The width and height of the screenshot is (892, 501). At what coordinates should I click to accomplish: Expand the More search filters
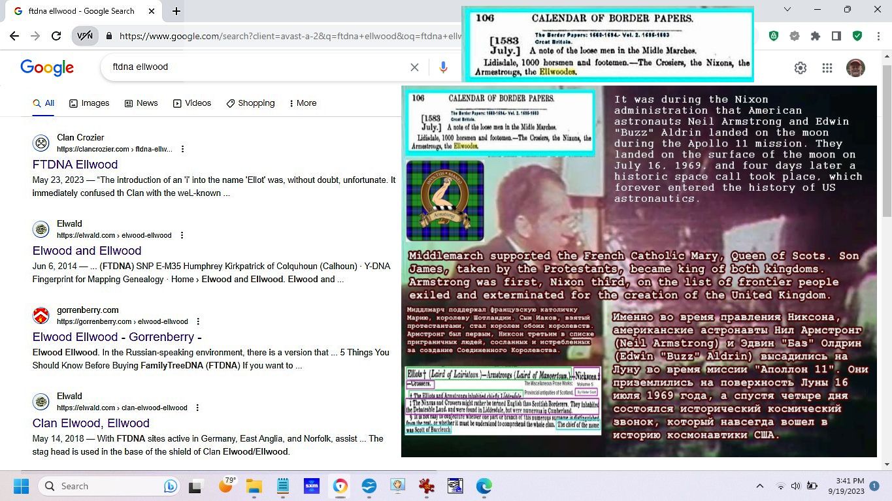click(x=303, y=103)
